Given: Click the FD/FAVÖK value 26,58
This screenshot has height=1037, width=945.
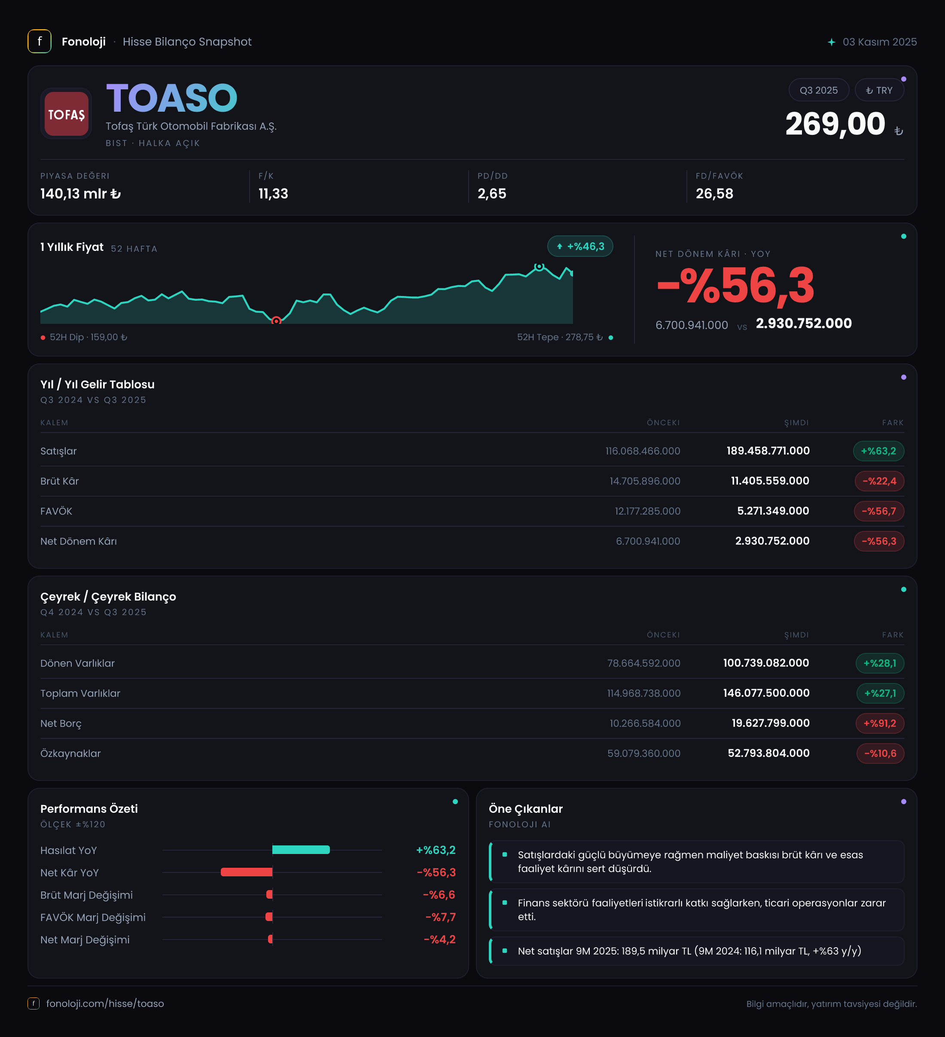Looking at the screenshot, I should pyautogui.click(x=714, y=194).
